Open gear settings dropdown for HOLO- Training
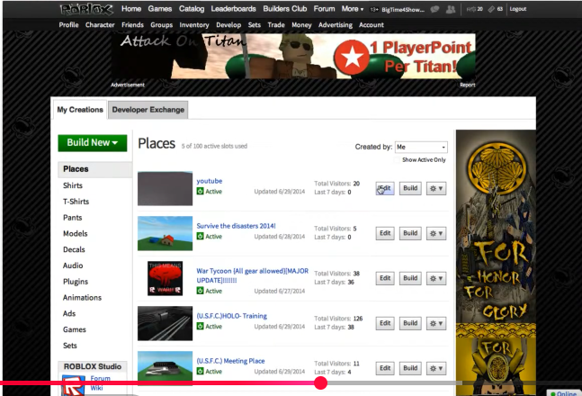582x396 pixels. click(x=436, y=323)
